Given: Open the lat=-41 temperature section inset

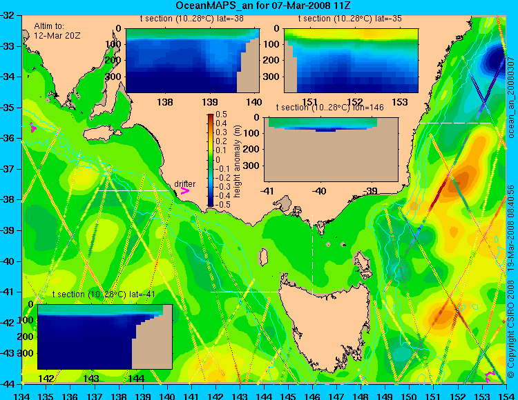Looking at the screenshot, I should click(x=105, y=337).
